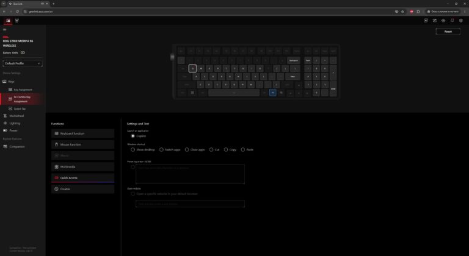The width and height of the screenshot is (469, 256).
Task: Select the Paste radio option
Action: point(243,150)
